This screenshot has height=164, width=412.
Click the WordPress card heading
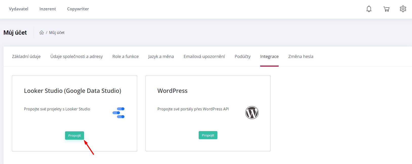(172, 91)
